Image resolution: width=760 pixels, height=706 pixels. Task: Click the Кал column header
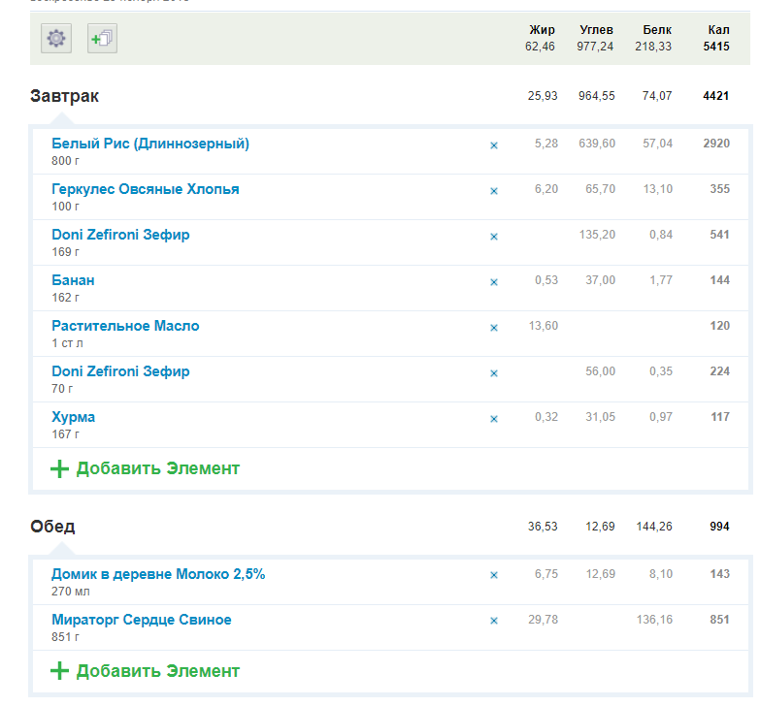click(x=717, y=30)
